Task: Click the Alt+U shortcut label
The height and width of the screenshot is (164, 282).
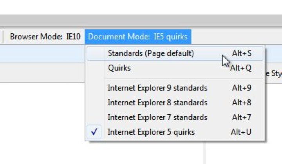Action: tap(241, 132)
